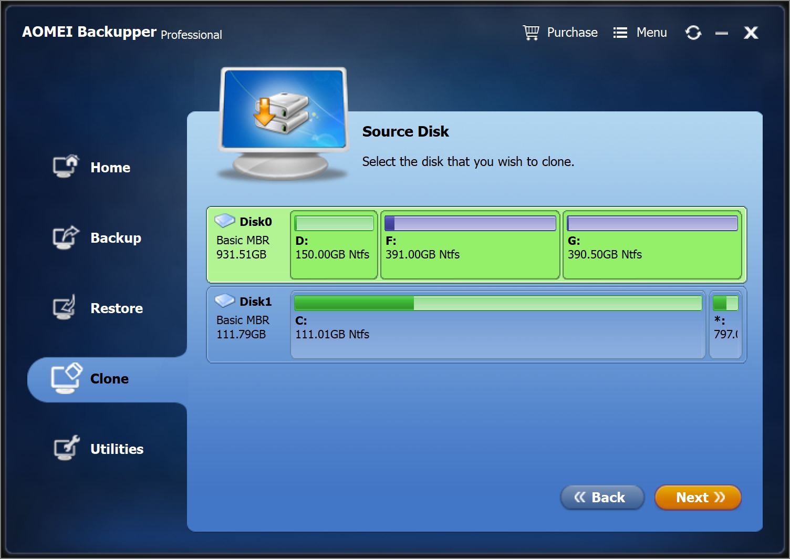Click the Disk0 drive icon

click(x=225, y=221)
